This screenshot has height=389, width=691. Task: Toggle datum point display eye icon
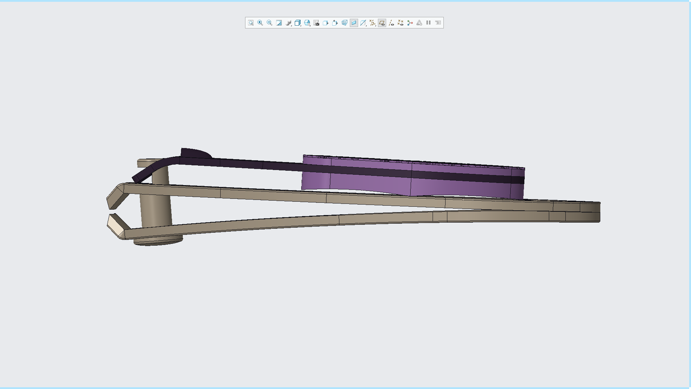tap(401, 23)
